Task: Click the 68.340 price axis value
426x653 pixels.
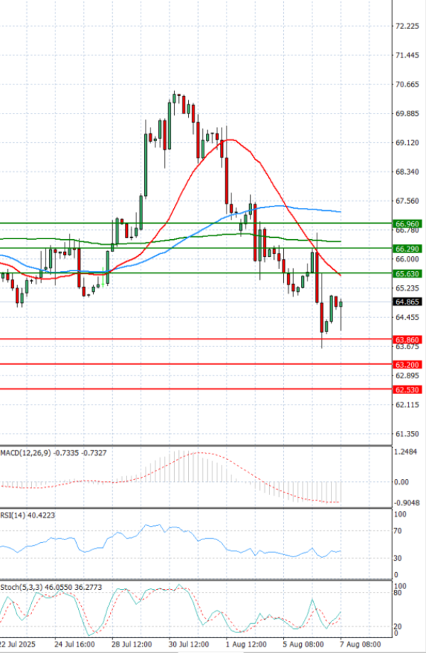Action: click(408, 172)
